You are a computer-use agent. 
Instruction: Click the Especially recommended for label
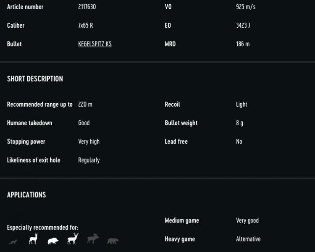pos(43,228)
